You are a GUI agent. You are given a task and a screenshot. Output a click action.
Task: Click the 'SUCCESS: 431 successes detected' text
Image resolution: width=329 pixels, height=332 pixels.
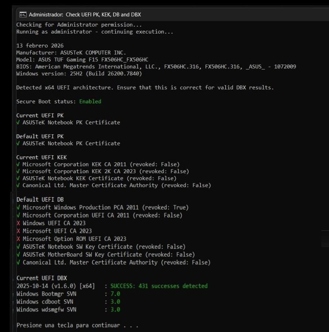(159, 286)
